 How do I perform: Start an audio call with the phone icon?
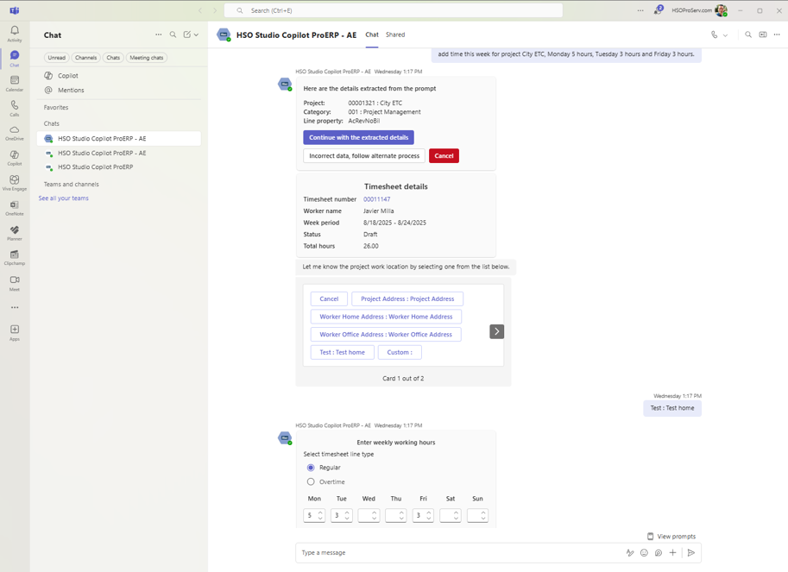714,35
